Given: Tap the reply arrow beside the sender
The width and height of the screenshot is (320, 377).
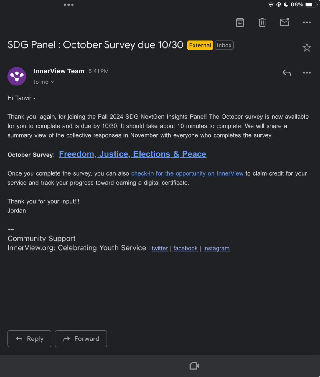Looking at the screenshot, I should 286,72.
